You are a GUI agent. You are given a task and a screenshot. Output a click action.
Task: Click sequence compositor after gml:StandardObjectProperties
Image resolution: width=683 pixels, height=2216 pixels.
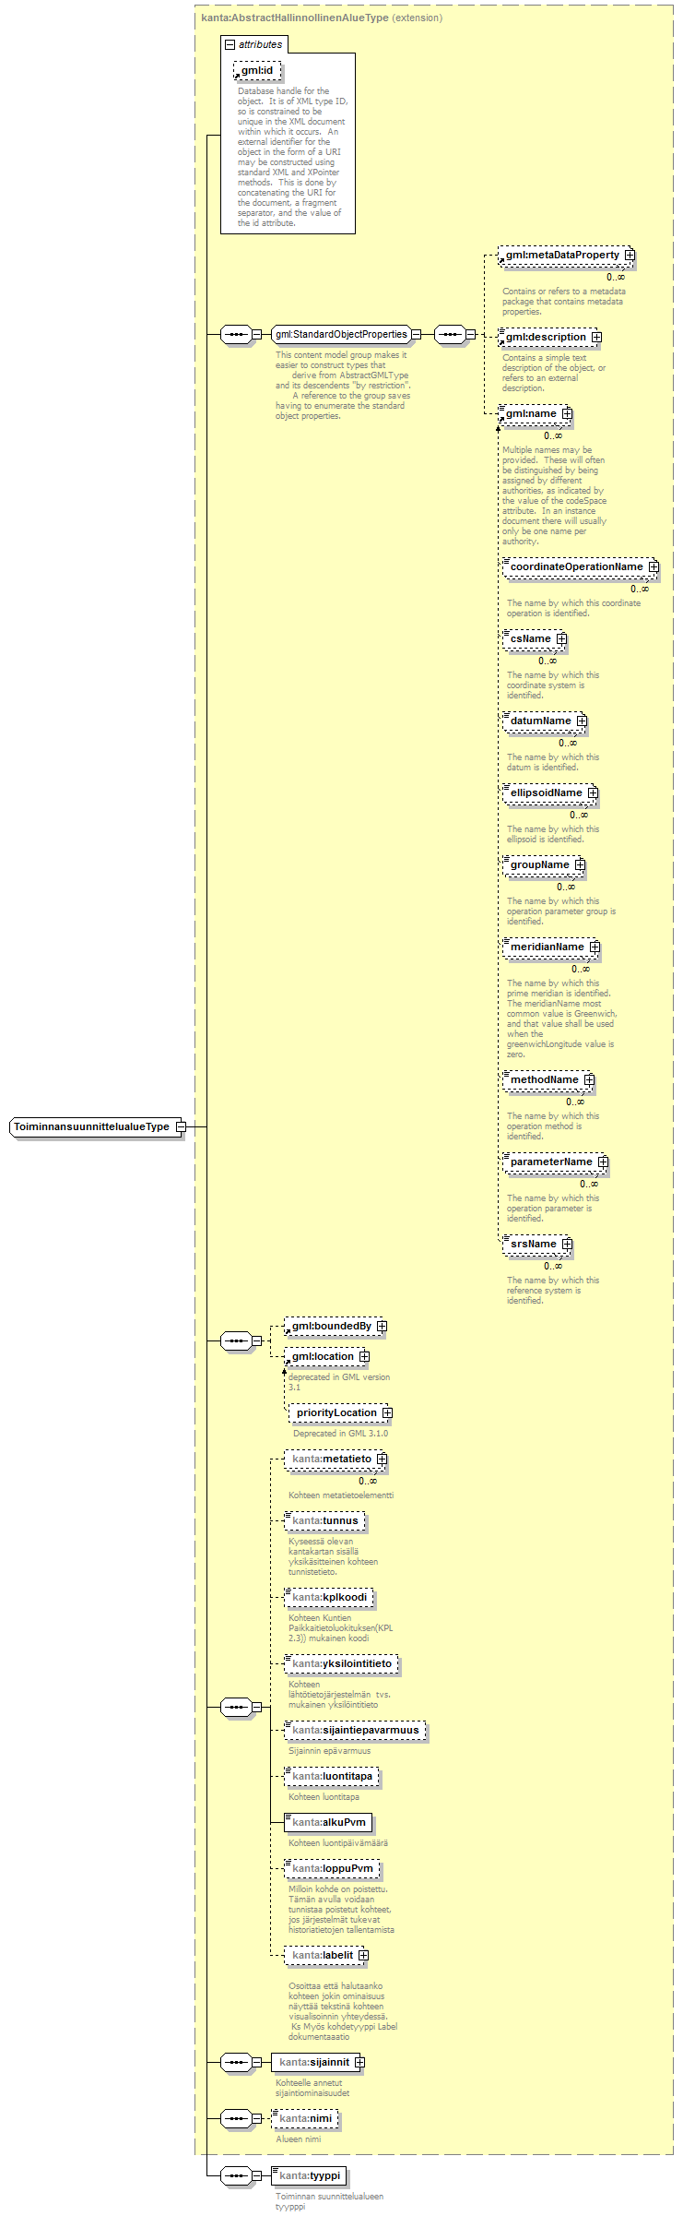tap(450, 334)
